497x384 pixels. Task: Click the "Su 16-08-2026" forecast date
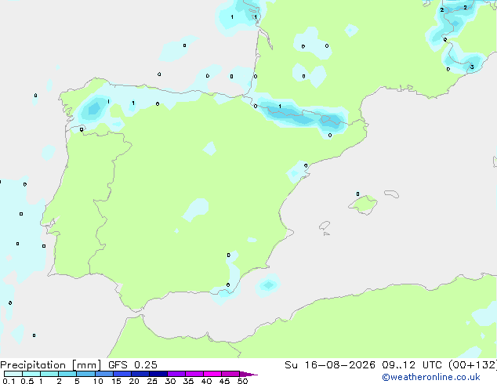click(330, 365)
